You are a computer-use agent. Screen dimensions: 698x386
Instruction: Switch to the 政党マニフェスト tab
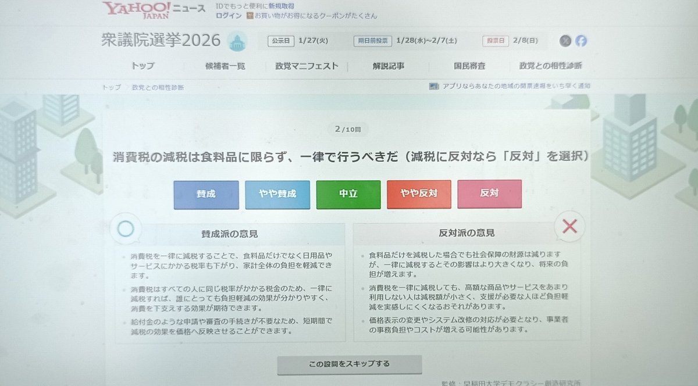tap(307, 66)
